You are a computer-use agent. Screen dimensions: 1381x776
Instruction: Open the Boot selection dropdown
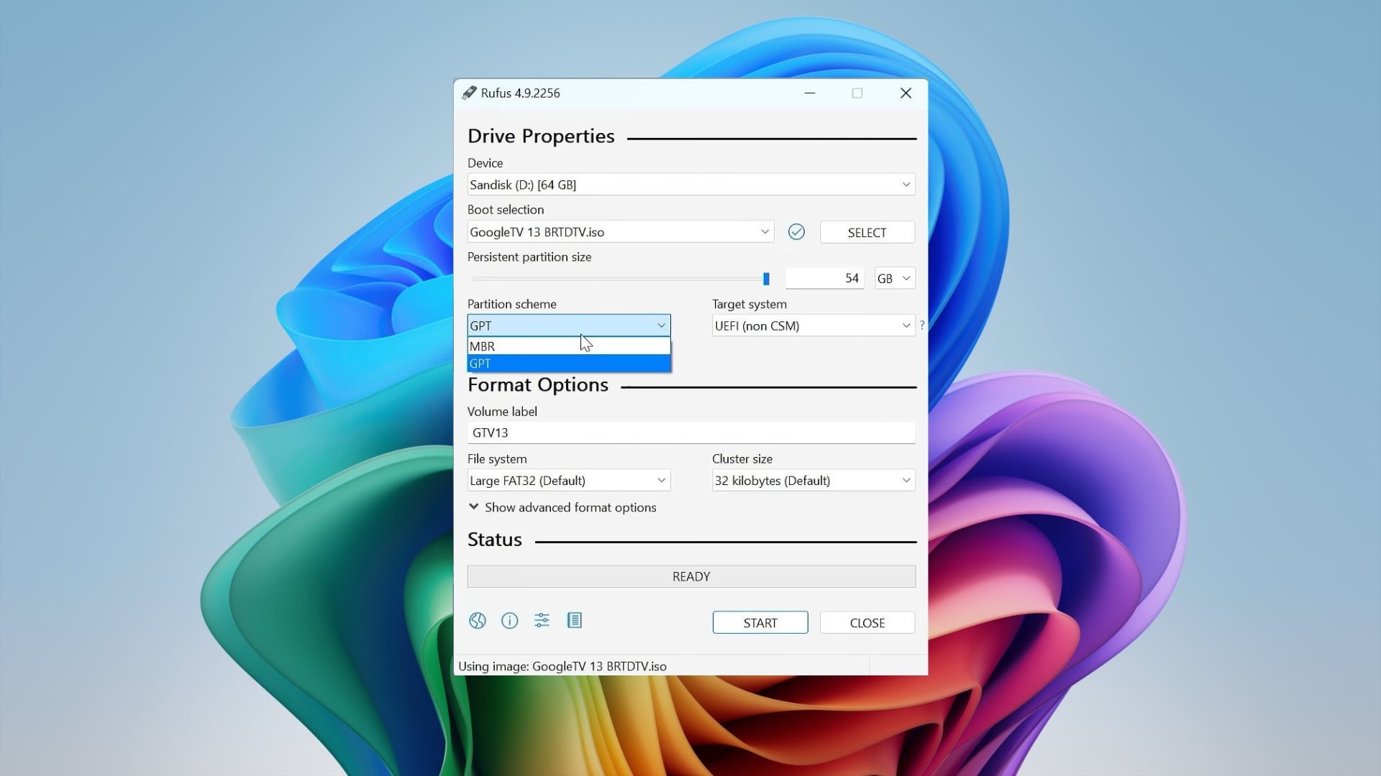pyautogui.click(x=621, y=232)
